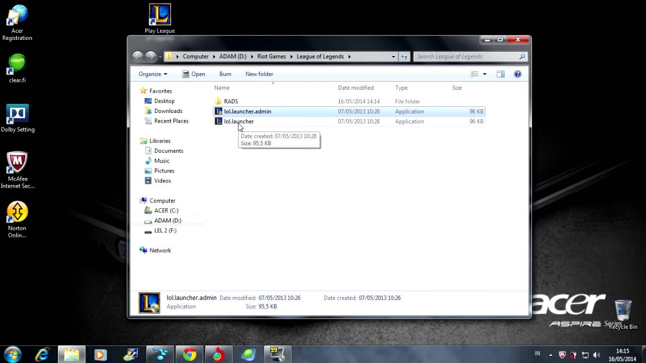The image size is (646, 363).
Task: Expand the arrow after League of Legends
Action: [x=349, y=56]
